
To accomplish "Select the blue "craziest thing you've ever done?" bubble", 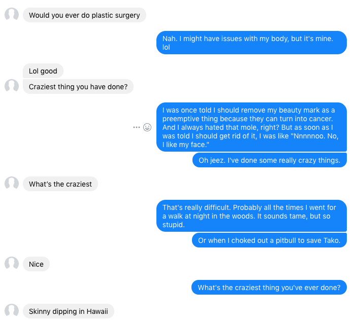I will 269,288.
